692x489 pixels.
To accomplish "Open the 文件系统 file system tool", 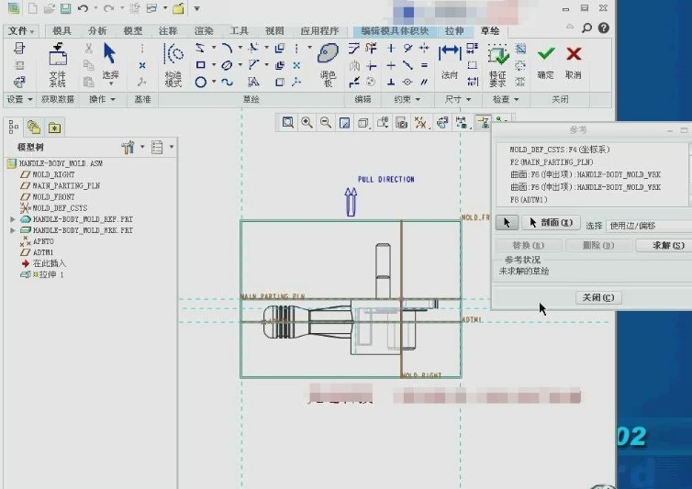I will click(58, 64).
